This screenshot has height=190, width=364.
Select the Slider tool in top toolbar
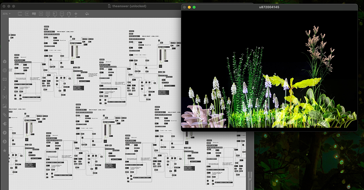[x=62, y=14]
